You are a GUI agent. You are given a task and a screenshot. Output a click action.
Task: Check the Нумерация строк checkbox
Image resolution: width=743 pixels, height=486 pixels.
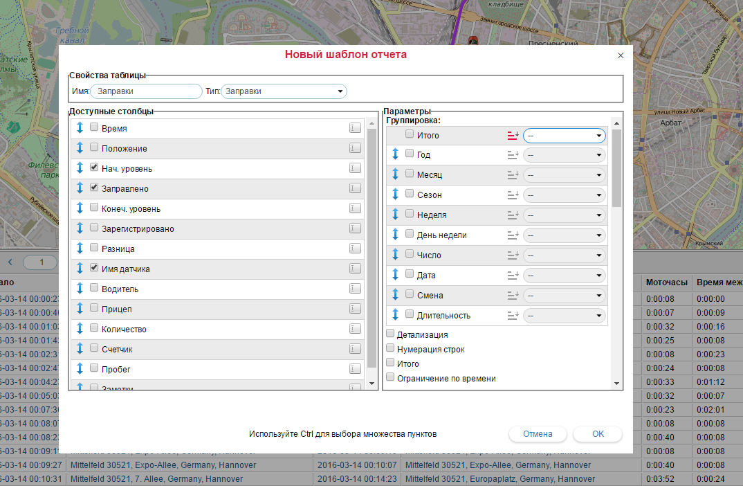point(390,349)
